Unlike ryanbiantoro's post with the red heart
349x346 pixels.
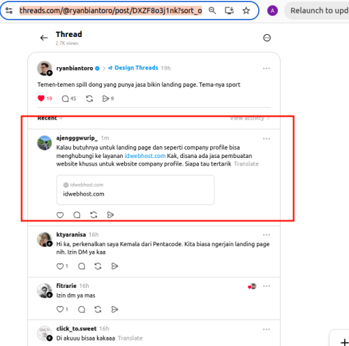coord(41,99)
